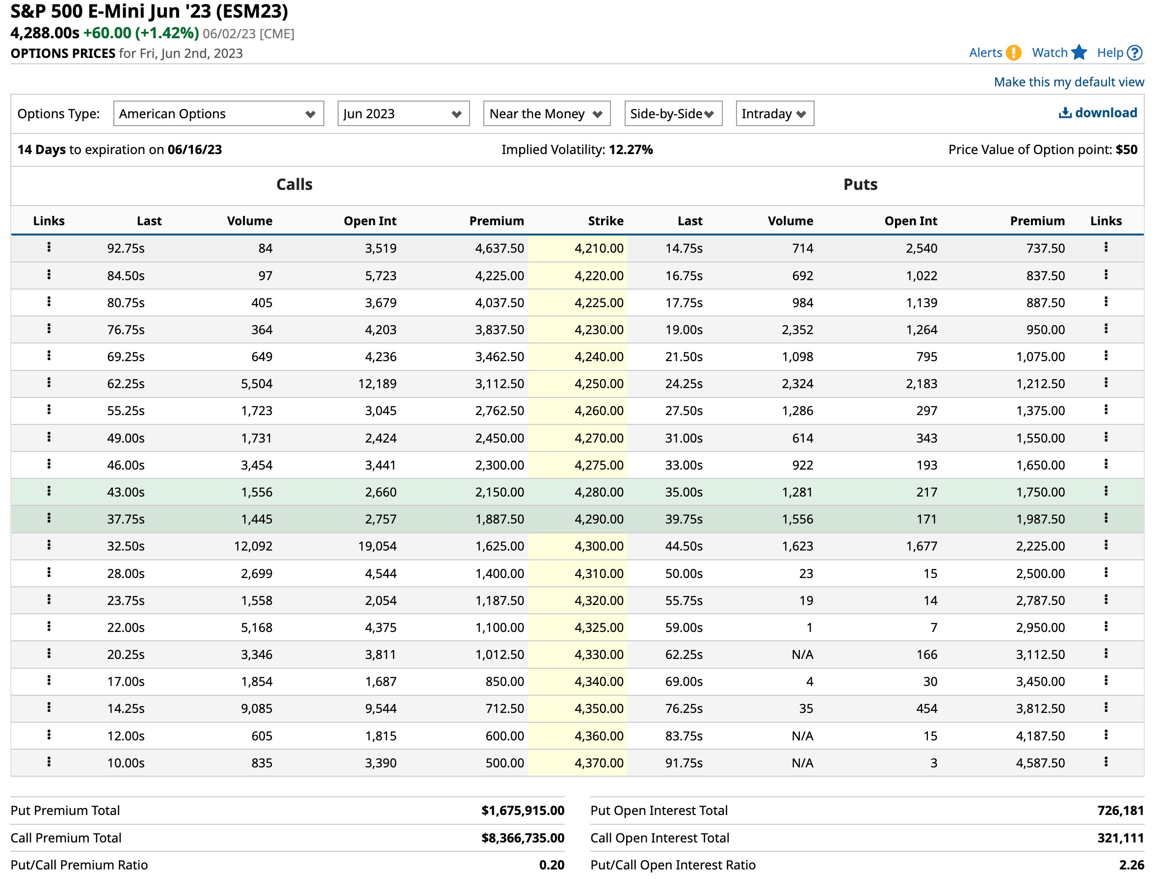1159x892 pixels.
Task: Click strike price 4,250.00
Action: click(x=599, y=384)
